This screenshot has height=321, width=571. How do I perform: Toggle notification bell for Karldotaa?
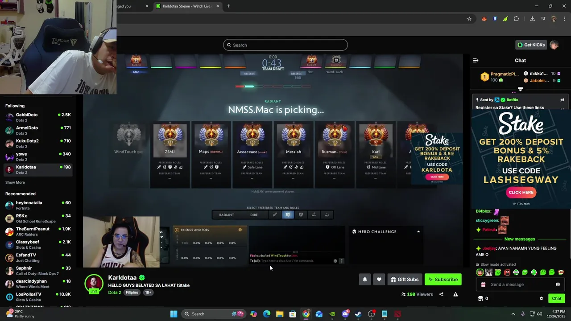click(x=364, y=280)
